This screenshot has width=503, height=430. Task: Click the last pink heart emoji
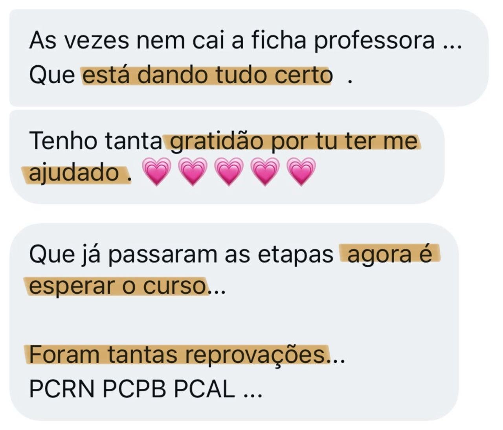click(301, 172)
